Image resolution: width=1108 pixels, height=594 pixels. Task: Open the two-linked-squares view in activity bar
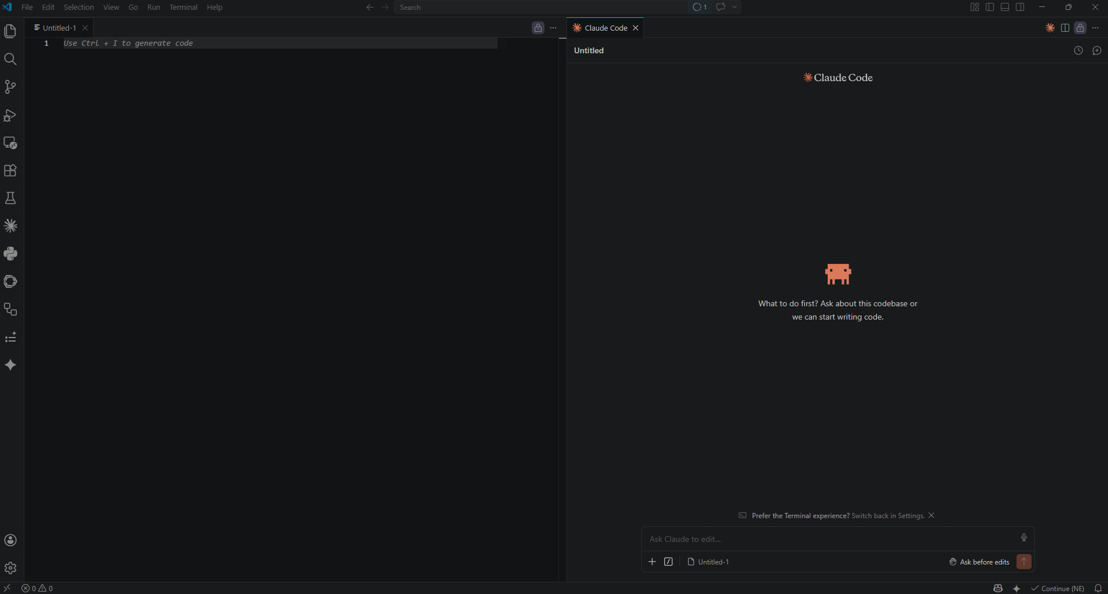(10, 309)
